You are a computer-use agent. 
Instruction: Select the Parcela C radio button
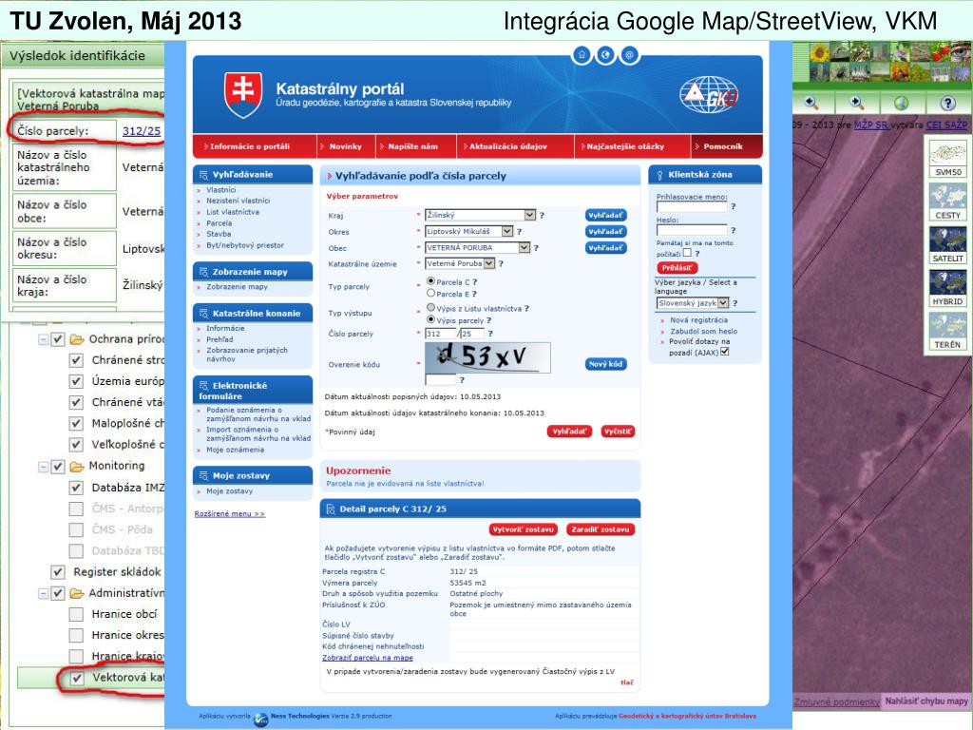430,281
